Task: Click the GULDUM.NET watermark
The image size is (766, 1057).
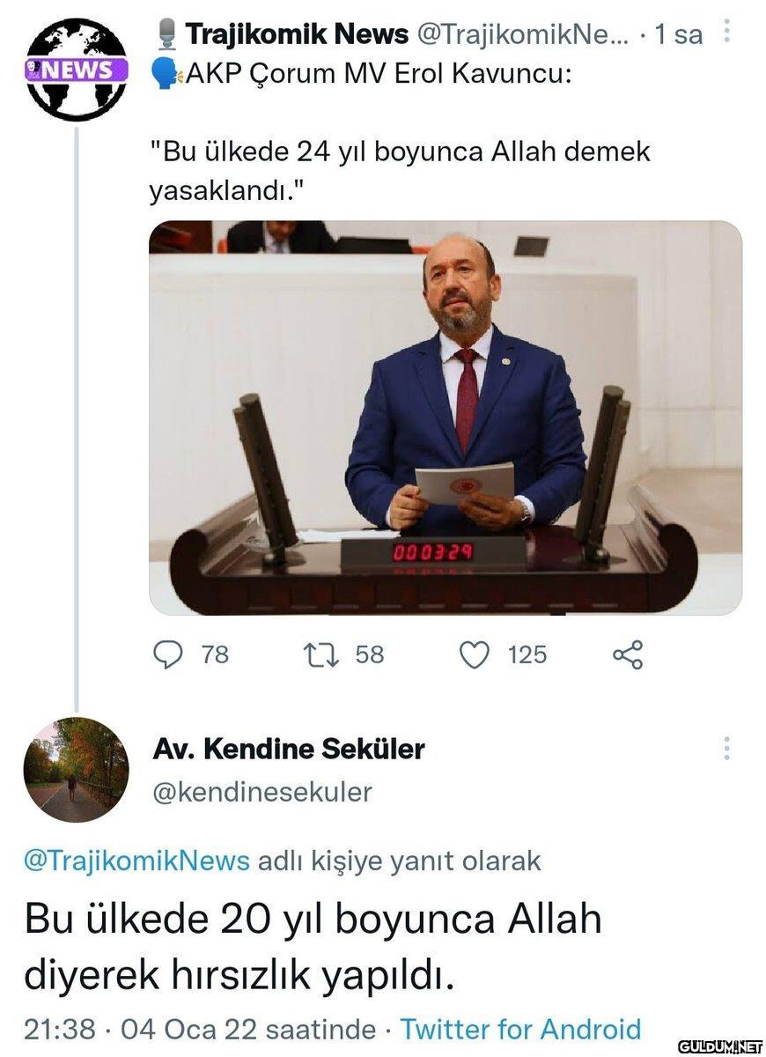Action: coord(719,1045)
